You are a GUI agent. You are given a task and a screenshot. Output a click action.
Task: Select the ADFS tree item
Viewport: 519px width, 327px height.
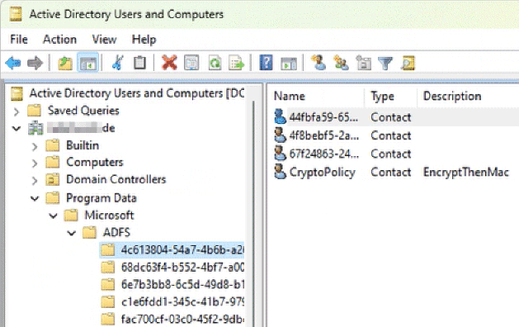click(x=116, y=232)
